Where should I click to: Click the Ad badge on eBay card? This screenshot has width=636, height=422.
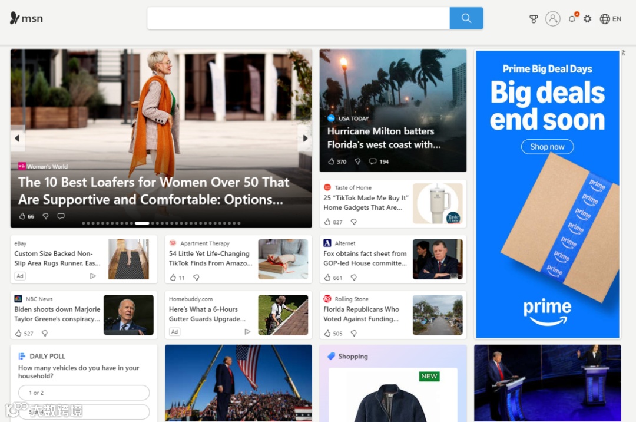(20, 276)
